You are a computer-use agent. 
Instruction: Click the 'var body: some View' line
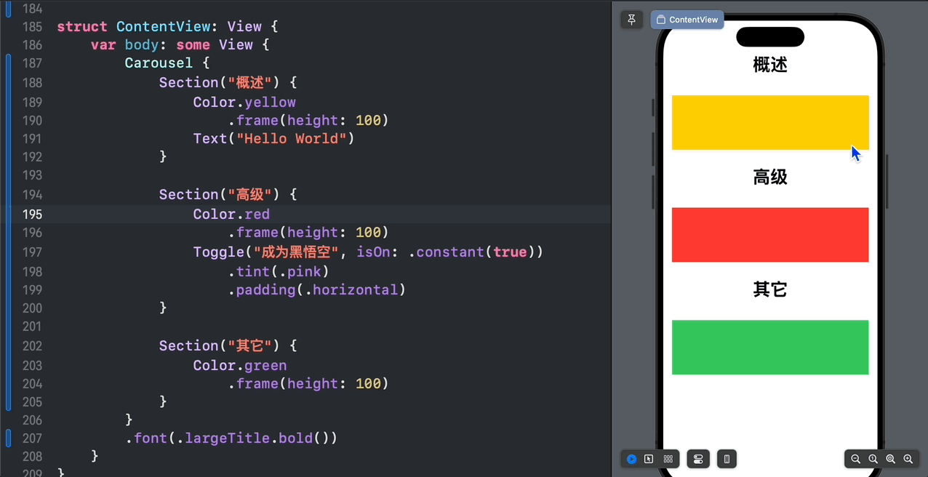click(180, 44)
